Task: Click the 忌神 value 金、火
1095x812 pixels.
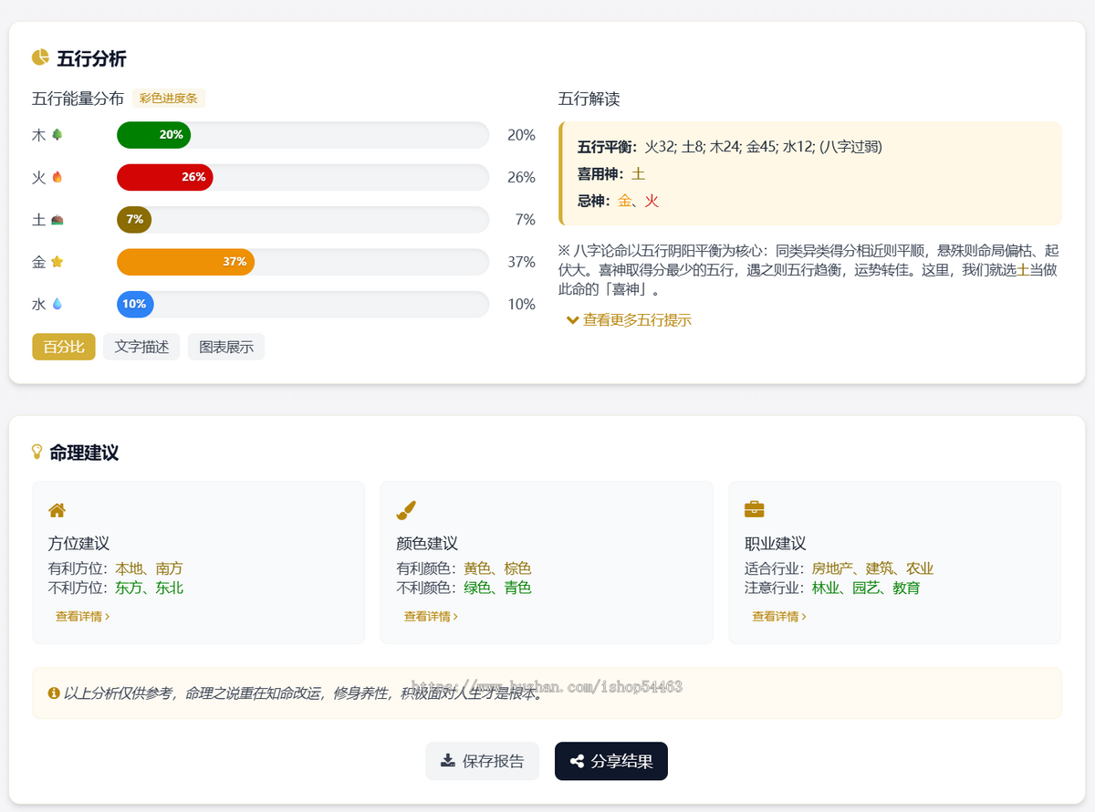Action: pos(638,201)
